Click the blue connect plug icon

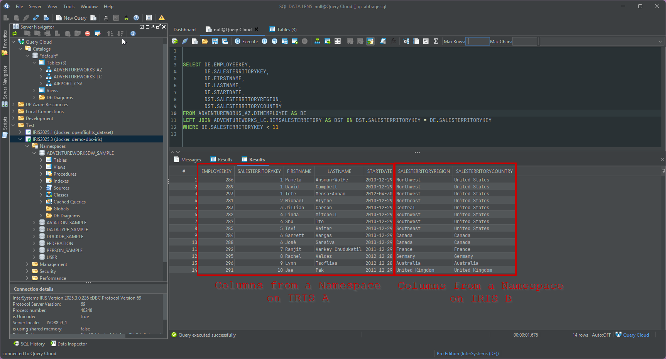click(36, 18)
